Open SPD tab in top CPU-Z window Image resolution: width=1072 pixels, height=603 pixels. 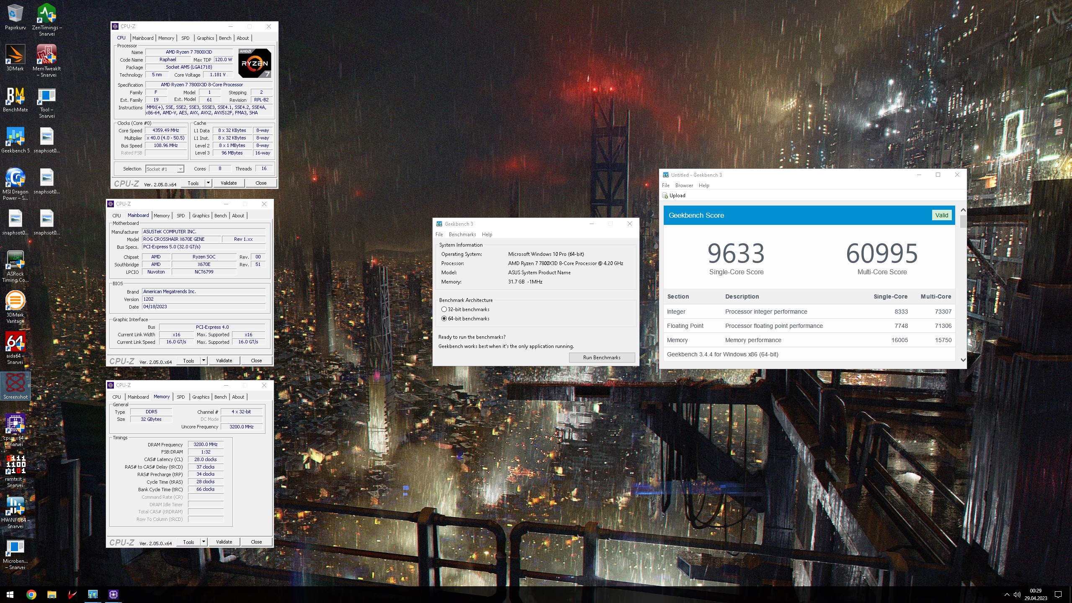tap(185, 38)
